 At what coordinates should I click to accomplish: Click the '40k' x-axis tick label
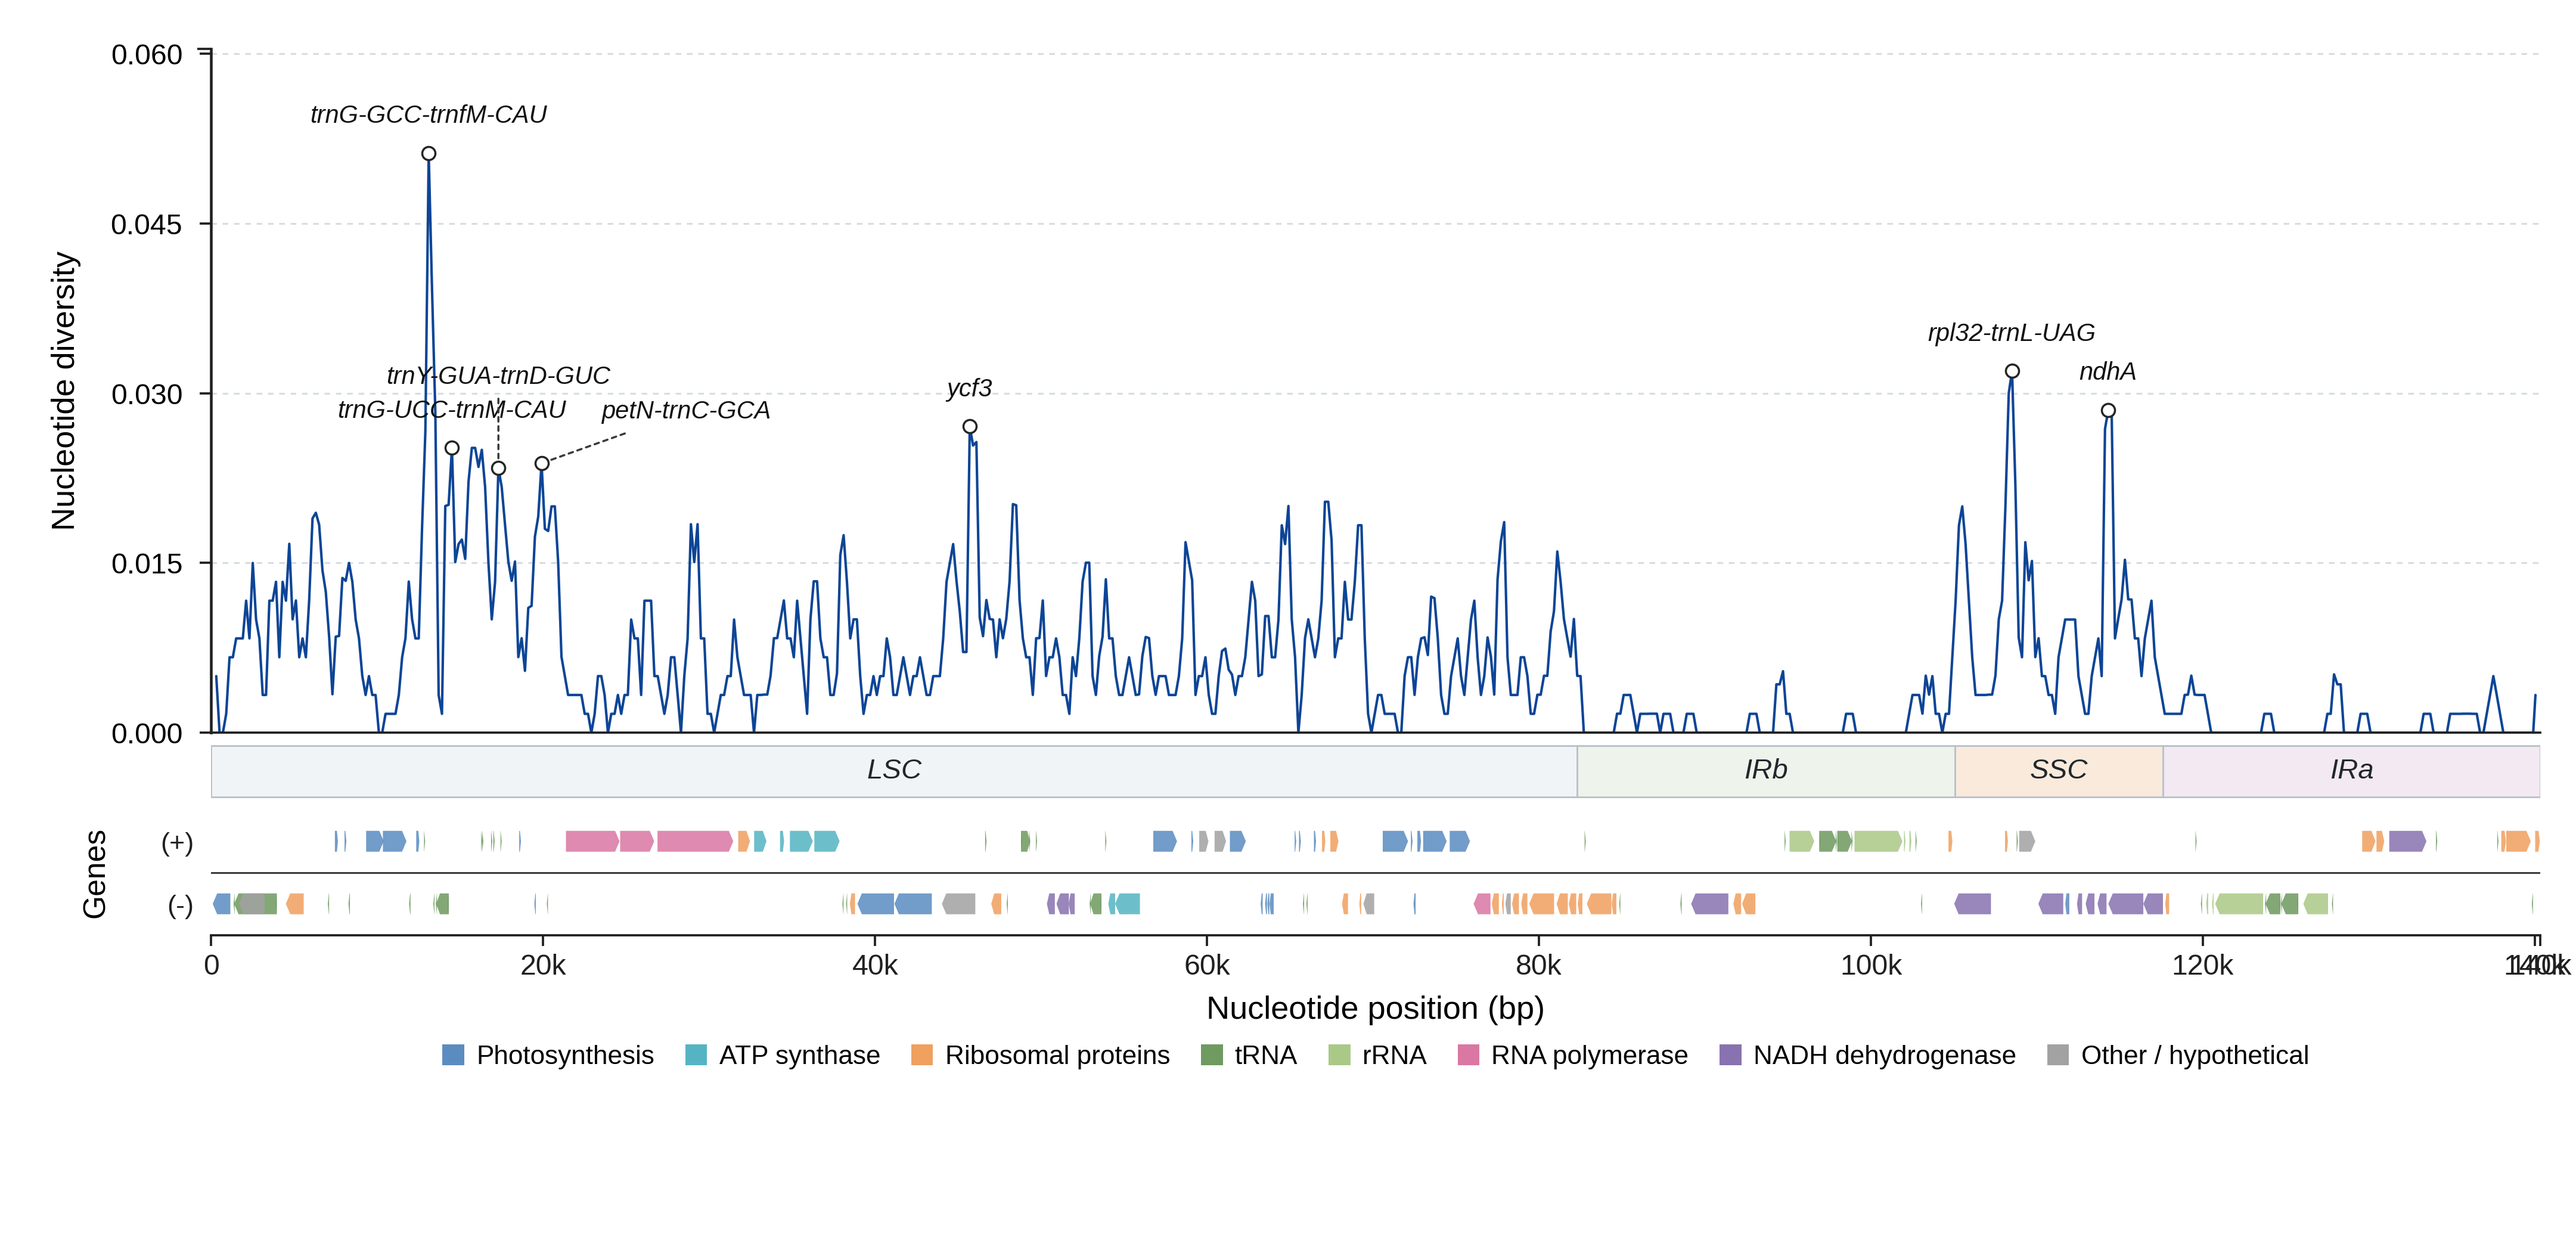pos(875,966)
